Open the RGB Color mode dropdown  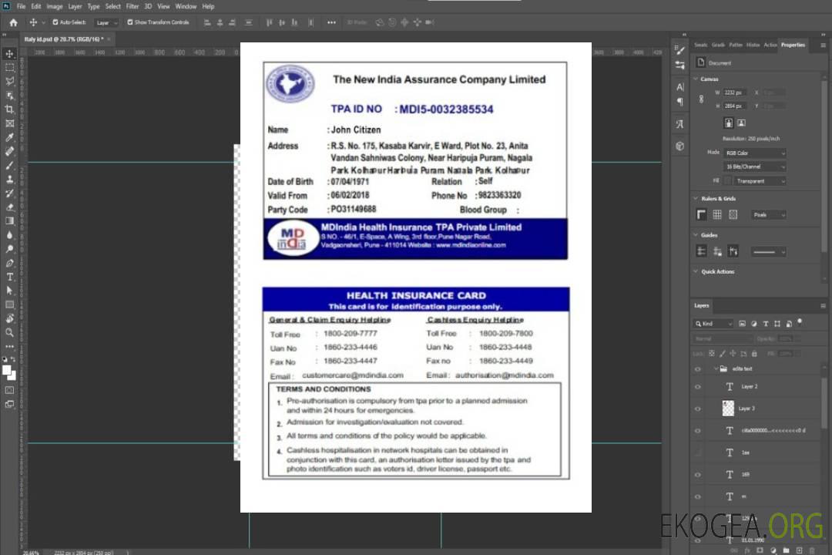pos(755,153)
